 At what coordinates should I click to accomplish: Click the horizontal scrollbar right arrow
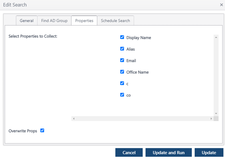coord(211,119)
